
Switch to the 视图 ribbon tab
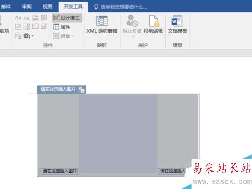point(47,7)
